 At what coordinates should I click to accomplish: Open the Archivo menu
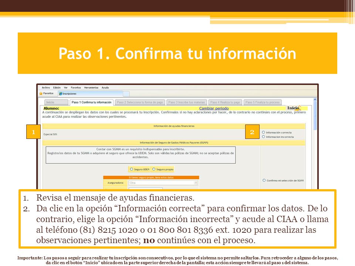(x=46, y=88)
